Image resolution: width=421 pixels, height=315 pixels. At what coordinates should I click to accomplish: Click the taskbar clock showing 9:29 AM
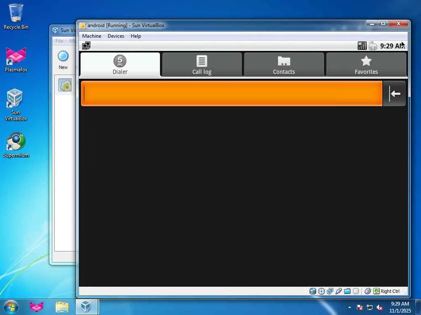pyautogui.click(x=400, y=307)
